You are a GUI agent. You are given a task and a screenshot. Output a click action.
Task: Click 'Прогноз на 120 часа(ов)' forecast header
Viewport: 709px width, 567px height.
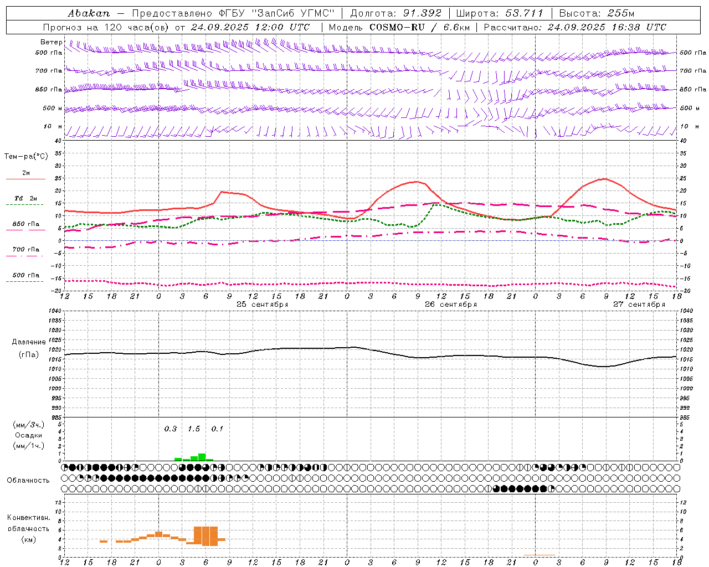tap(106, 27)
